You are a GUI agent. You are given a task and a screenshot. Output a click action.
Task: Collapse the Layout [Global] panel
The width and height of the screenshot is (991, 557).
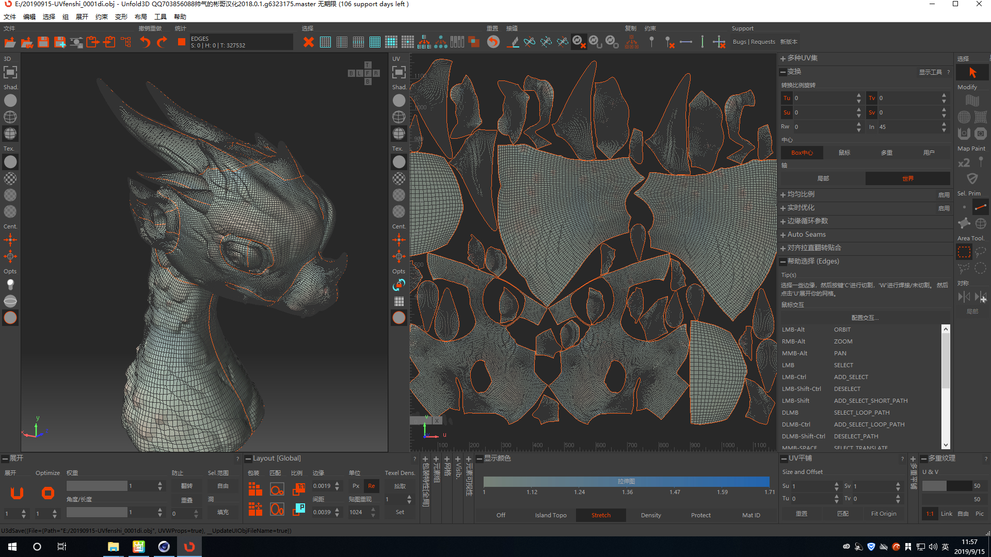point(248,458)
